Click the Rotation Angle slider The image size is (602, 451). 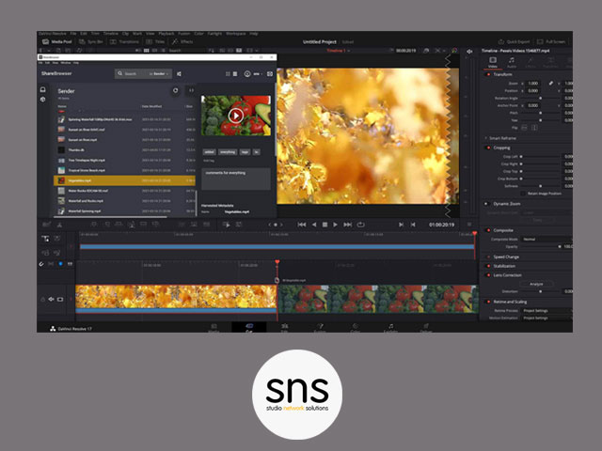(x=540, y=98)
